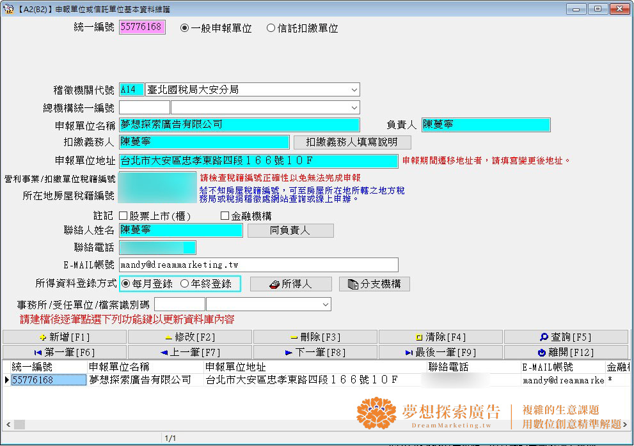Click the 清除[F4] clear button
Image resolution: width=634 pixels, height=446 pixels.
441,337
